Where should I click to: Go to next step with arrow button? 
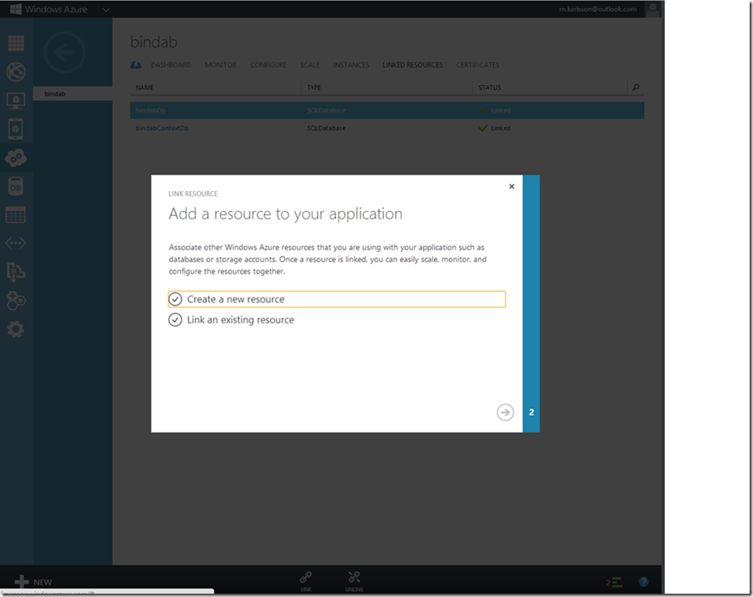[506, 412]
